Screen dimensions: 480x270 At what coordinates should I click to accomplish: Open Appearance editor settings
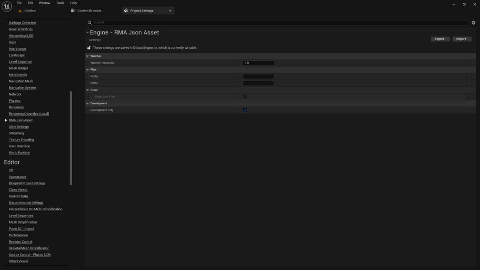click(x=18, y=177)
